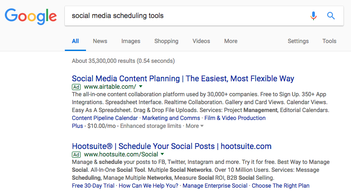Switch to the Images tab

(x=131, y=41)
